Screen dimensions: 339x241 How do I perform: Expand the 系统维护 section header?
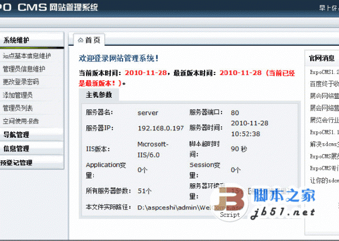[32, 40]
